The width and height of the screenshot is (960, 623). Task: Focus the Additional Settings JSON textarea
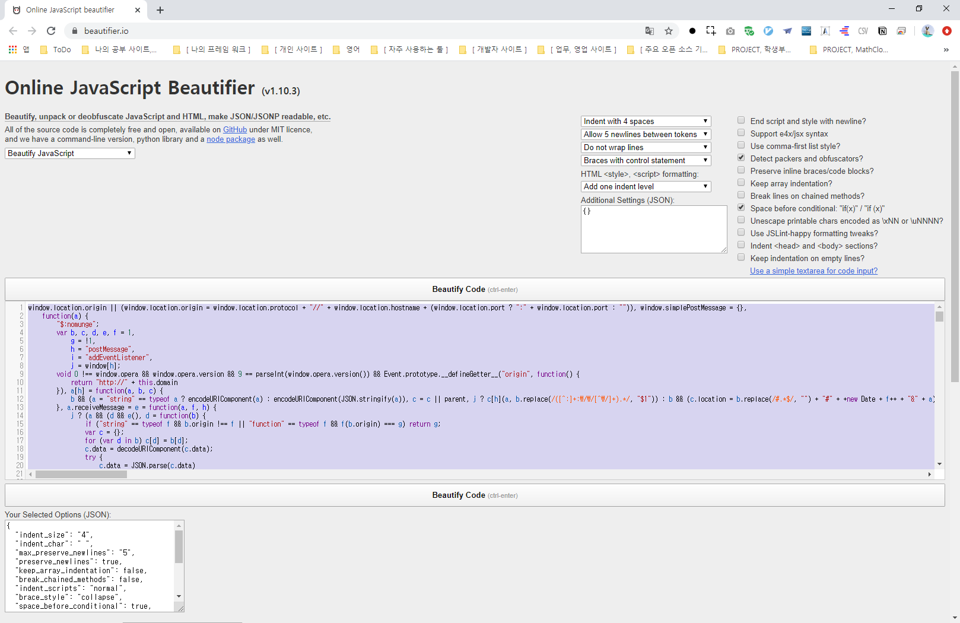click(654, 229)
